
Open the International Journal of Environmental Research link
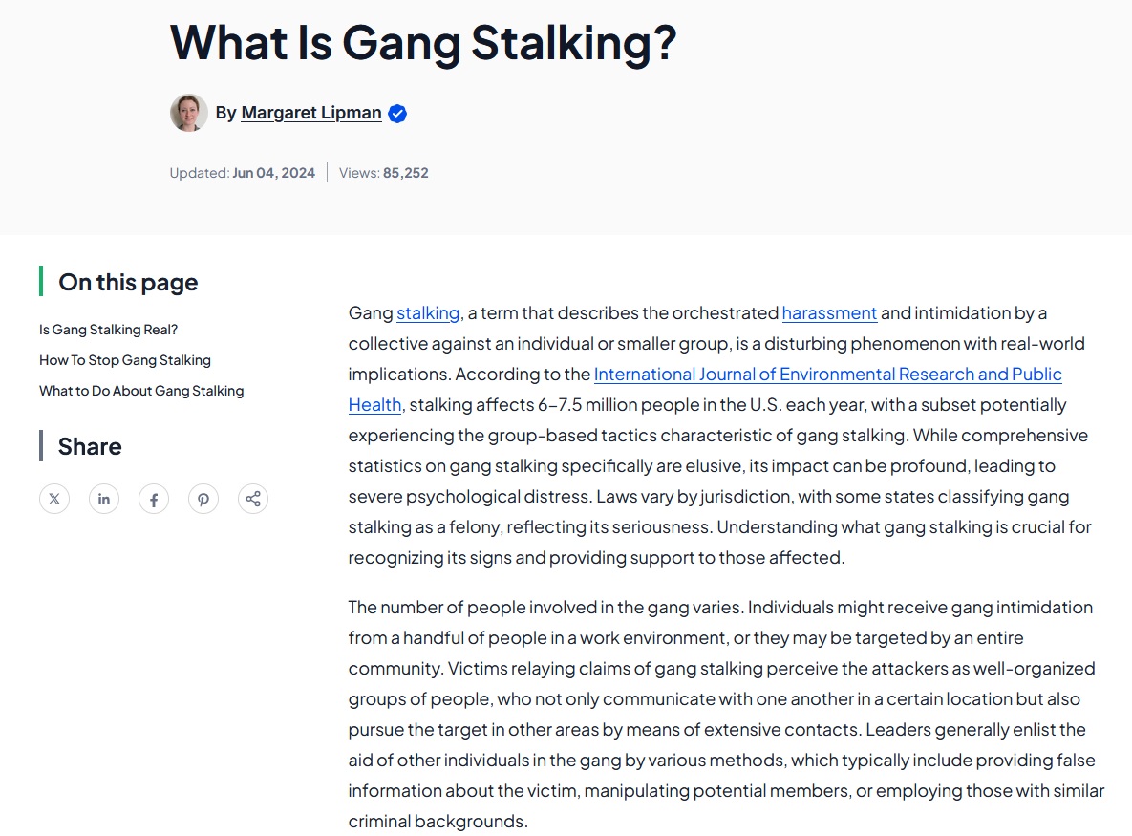click(x=827, y=375)
